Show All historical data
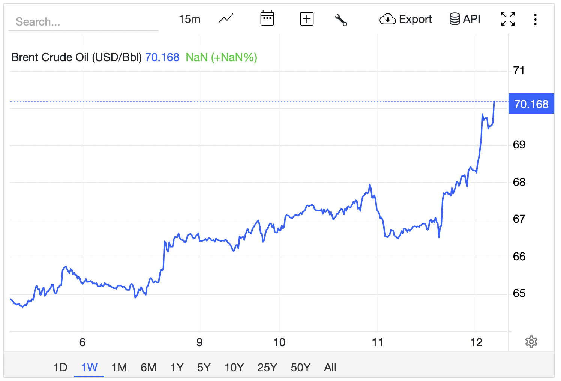 coord(330,367)
